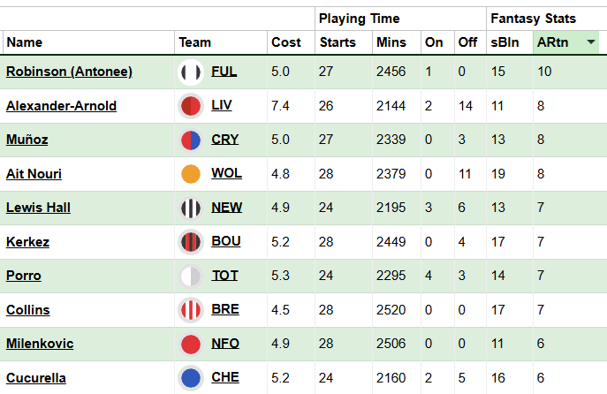Click the Fulham team badge icon
The height and width of the screenshot is (394, 607).
click(x=191, y=72)
